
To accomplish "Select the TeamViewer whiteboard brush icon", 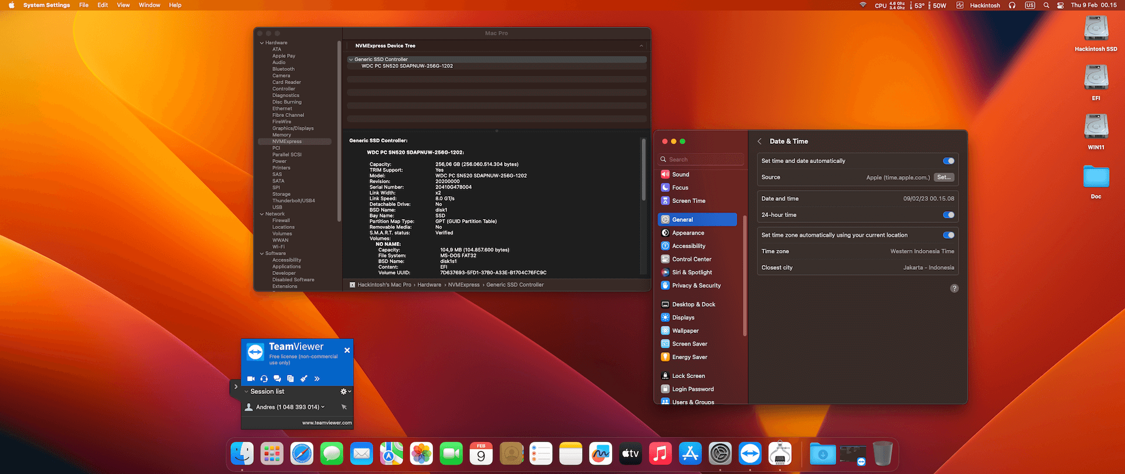I will click(304, 379).
